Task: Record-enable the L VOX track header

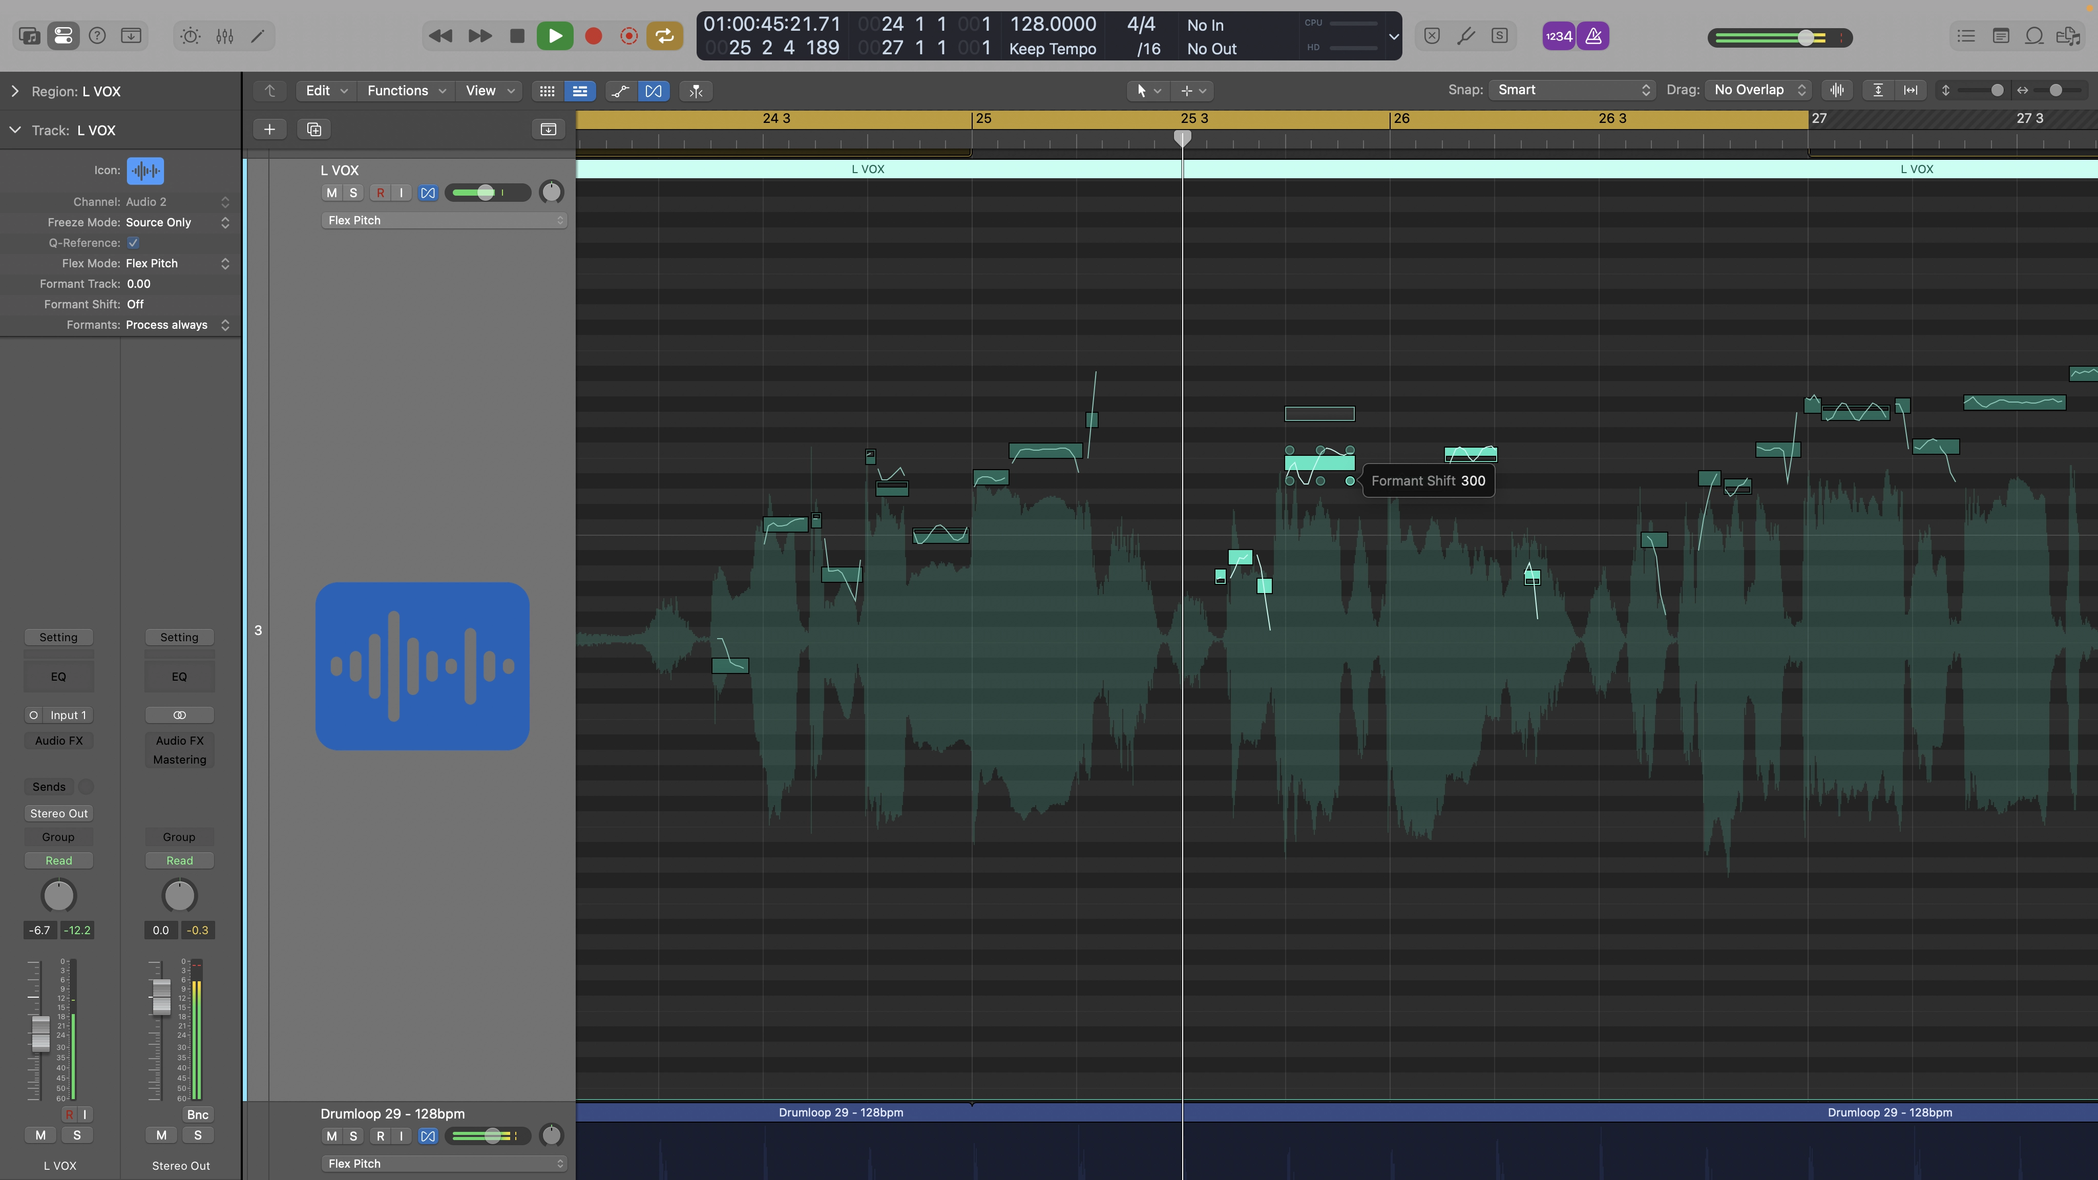Action: [x=381, y=193]
